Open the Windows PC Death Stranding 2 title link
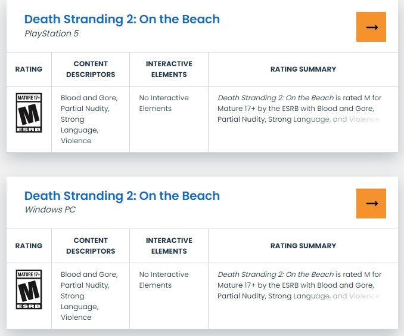Screen dimensions: 404x336 pos(122,196)
